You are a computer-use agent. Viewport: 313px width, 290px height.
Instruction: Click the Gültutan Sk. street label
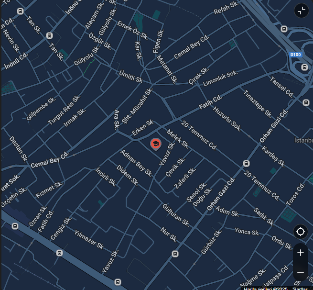coord(176,215)
